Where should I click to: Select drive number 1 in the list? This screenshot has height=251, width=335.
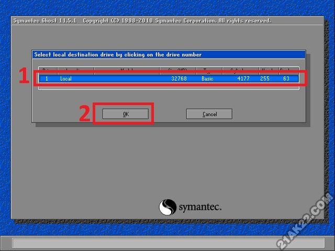(x=47, y=79)
